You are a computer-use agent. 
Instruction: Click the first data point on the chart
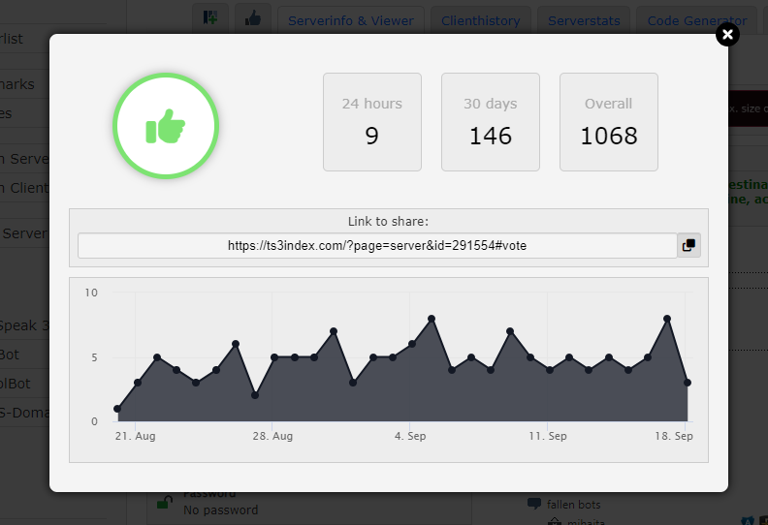tap(117, 409)
